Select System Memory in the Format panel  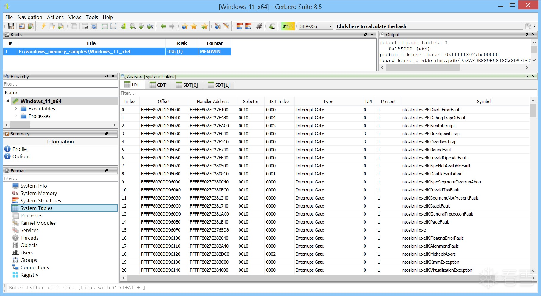point(39,193)
